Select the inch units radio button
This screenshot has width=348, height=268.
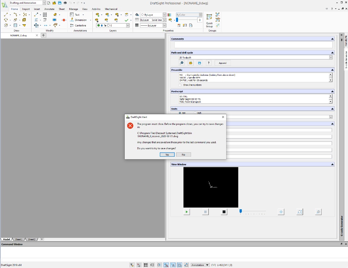(195, 113)
